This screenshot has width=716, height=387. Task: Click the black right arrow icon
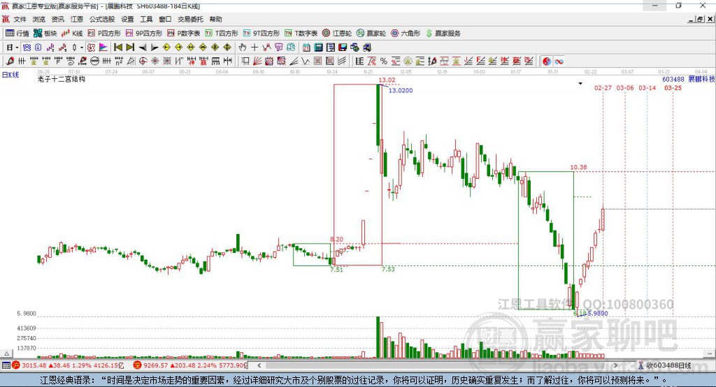[155, 48]
